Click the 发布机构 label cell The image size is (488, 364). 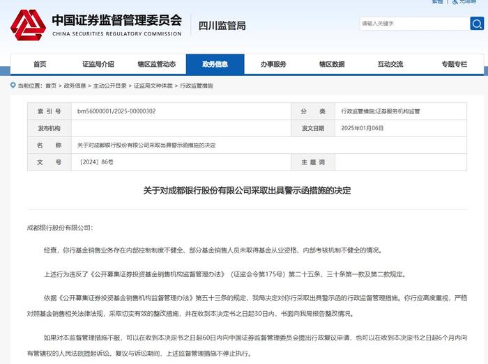point(49,128)
